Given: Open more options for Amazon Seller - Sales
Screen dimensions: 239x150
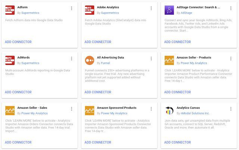Looking at the screenshot, I should 71,108.
